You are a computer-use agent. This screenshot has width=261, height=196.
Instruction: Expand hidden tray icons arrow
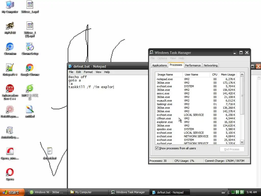coord(228,192)
